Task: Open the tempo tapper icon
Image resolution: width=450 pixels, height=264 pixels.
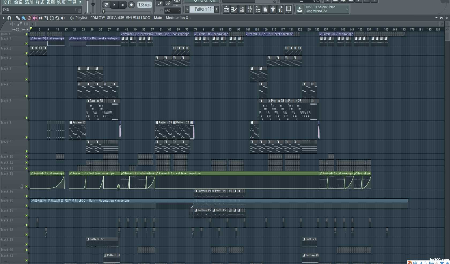Action: [280, 10]
